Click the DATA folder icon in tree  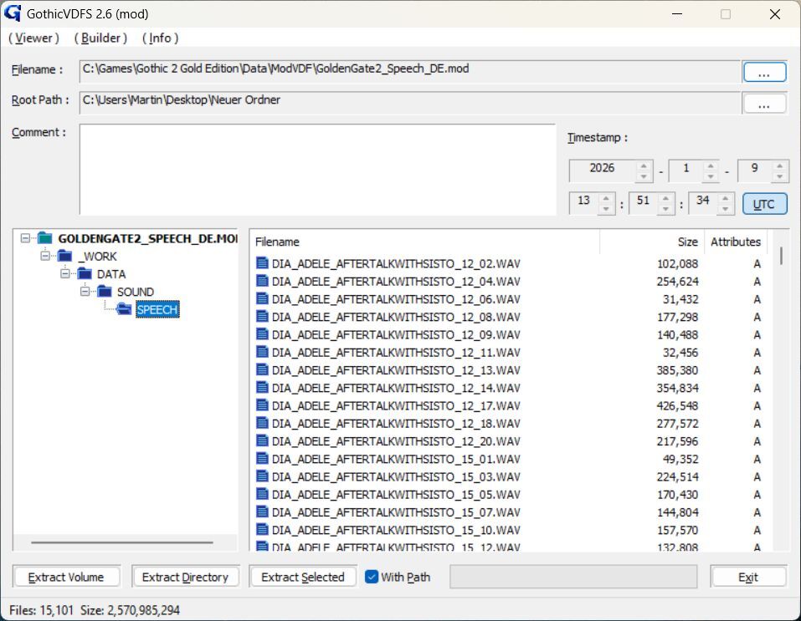pos(85,274)
